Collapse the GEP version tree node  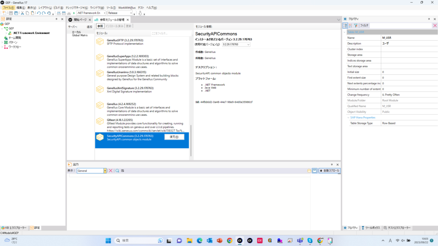(x=2, y=29)
